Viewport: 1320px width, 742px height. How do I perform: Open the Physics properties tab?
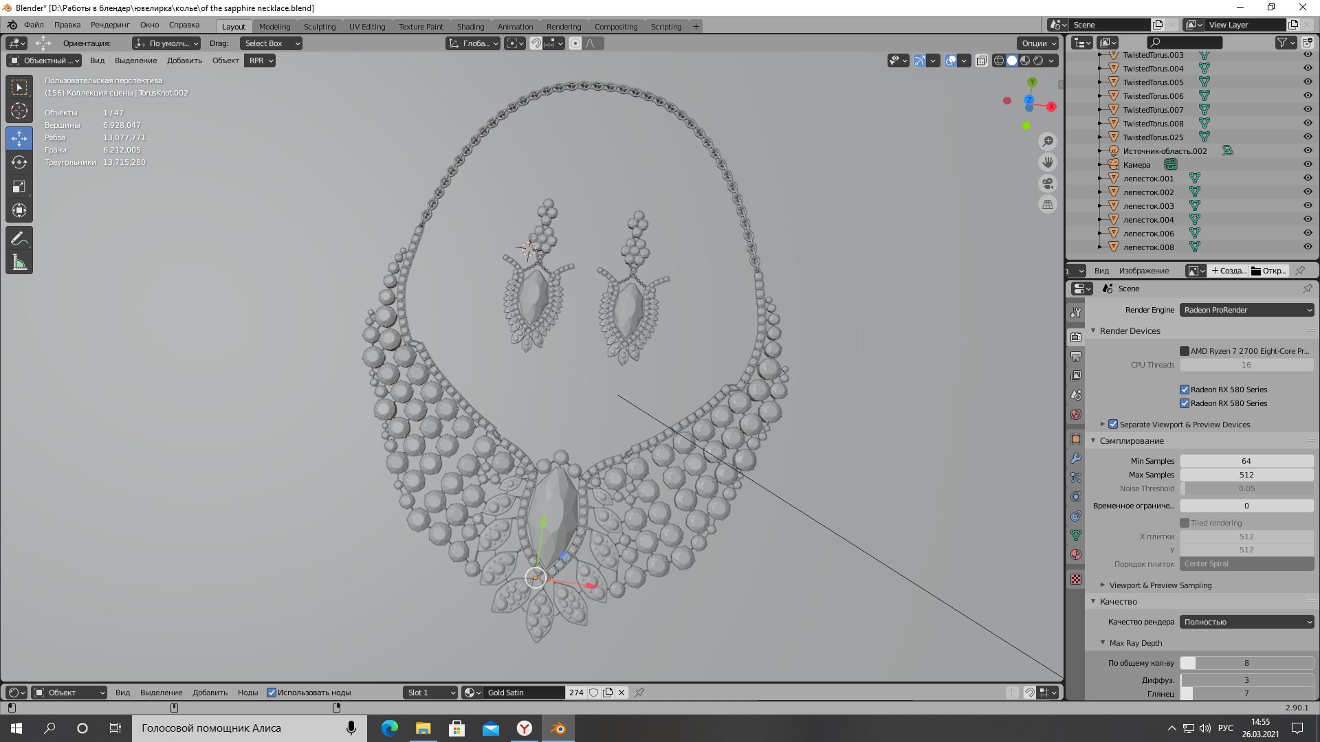click(1076, 497)
